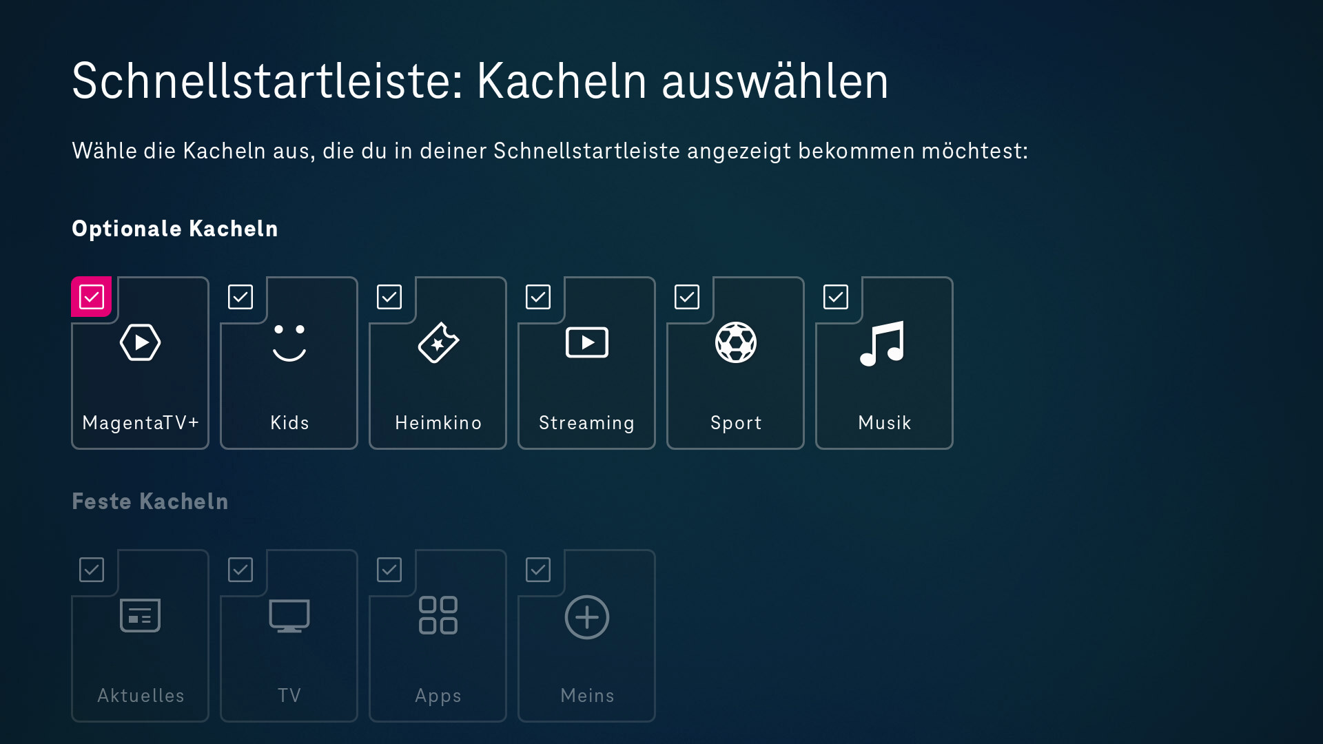The image size is (1323, 744).
Task: Click the Meins plus circle icon
Action: (586, 617)
